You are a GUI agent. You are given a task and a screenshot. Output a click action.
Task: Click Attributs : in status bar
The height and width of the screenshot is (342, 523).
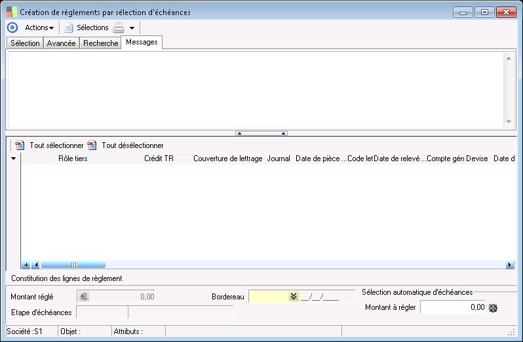coord(128,332)
